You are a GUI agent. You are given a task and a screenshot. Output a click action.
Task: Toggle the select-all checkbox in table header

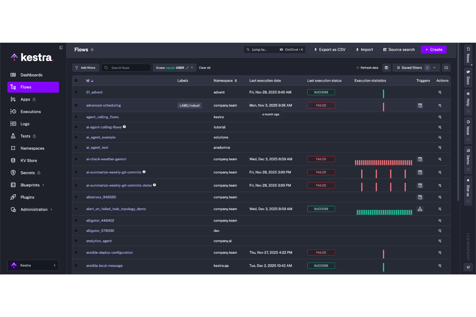point(76,81)
